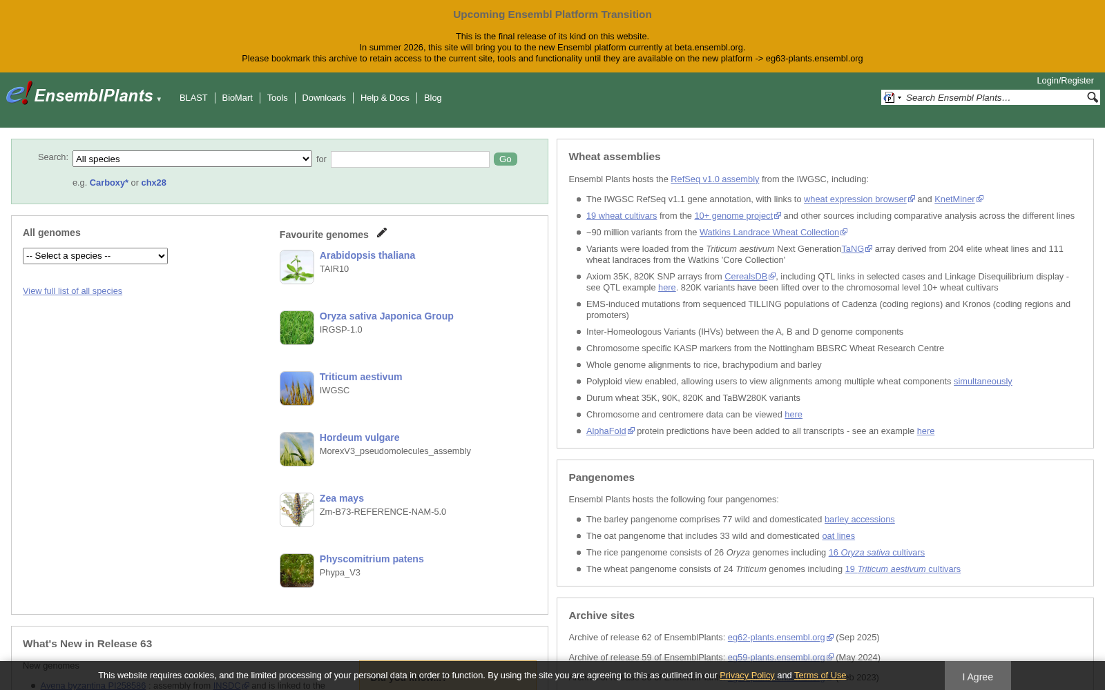Open the eg62-plants.ensembl.org archive link
This screenshot has width=1105, height=690.
pyautogui.click(x=780, y=638)
